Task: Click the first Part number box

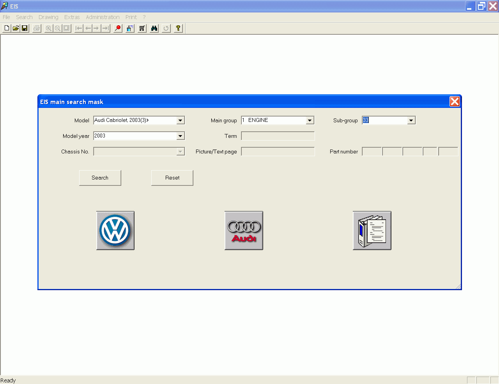Action: 372,151
